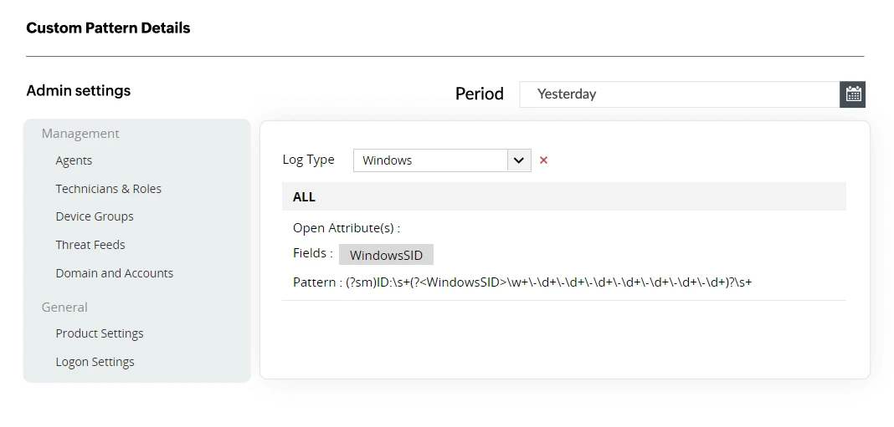
Task: Open Agents settings page
Action: (x=74, y=160)
